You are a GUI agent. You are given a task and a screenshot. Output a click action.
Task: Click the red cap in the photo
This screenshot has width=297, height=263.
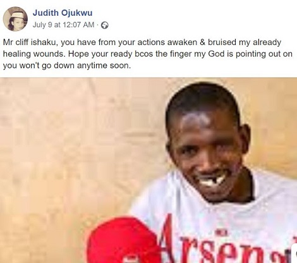124,242
